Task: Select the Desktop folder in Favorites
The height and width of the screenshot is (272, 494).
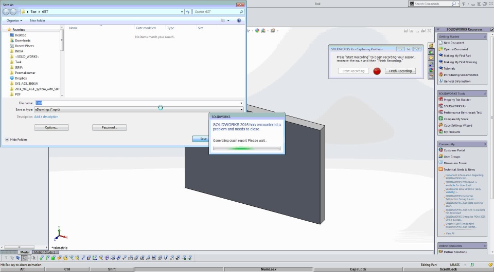Action: click(21, 35)
